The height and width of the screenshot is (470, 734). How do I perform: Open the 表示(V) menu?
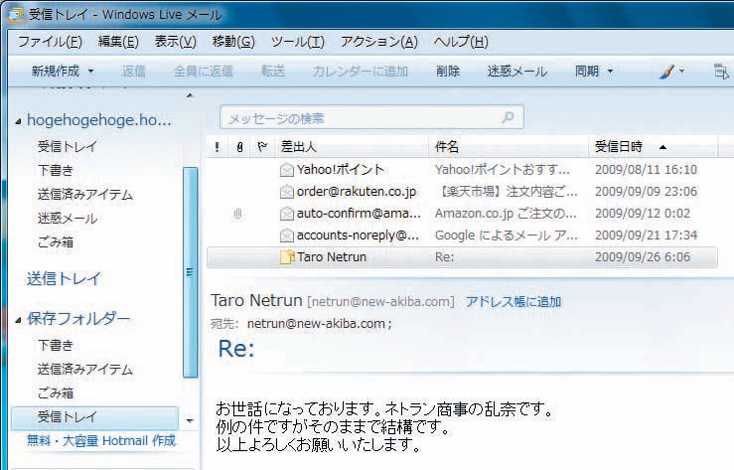point(176,42)
